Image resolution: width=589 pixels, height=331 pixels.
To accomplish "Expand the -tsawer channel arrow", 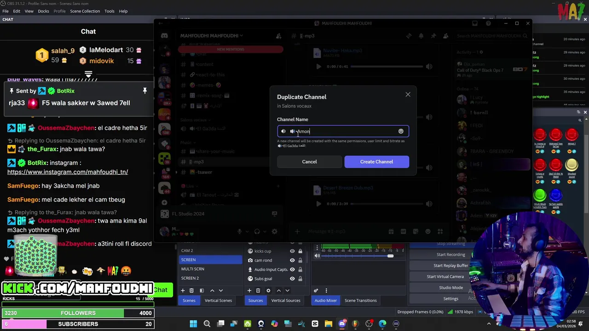I will coord(176,172).
